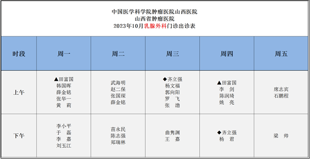Image resolution: width=310 pixels, height=159 pixels.
Task: Select the name 郑瑞林
Action: point(118,142)
